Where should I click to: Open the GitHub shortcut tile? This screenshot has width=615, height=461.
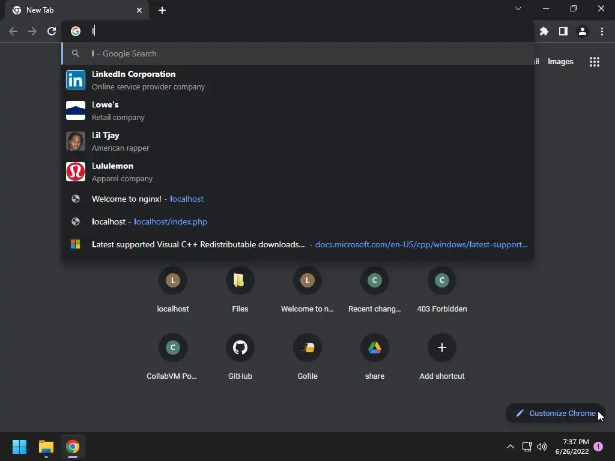(x=240, y=357)
